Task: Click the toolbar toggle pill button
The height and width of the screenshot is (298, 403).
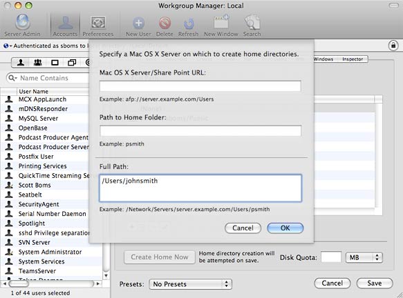Action: click(393, 6)
